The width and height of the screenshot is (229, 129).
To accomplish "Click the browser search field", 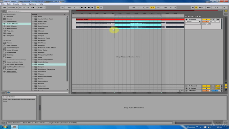I will (x=38, y=11).
